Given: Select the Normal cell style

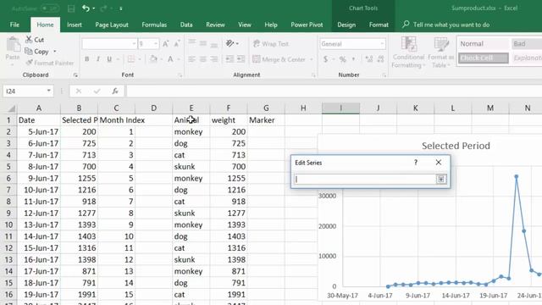Looking at the screenshot, I should [484, 44].
